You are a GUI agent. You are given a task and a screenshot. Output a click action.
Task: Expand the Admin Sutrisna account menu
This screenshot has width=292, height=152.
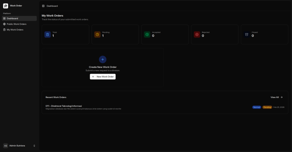point(34,146)
